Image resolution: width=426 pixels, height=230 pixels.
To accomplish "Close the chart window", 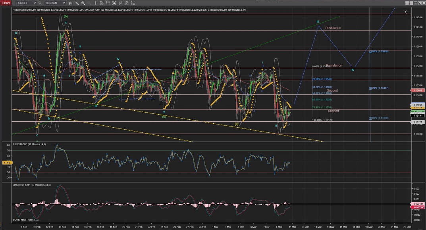I will pos(424,3).
